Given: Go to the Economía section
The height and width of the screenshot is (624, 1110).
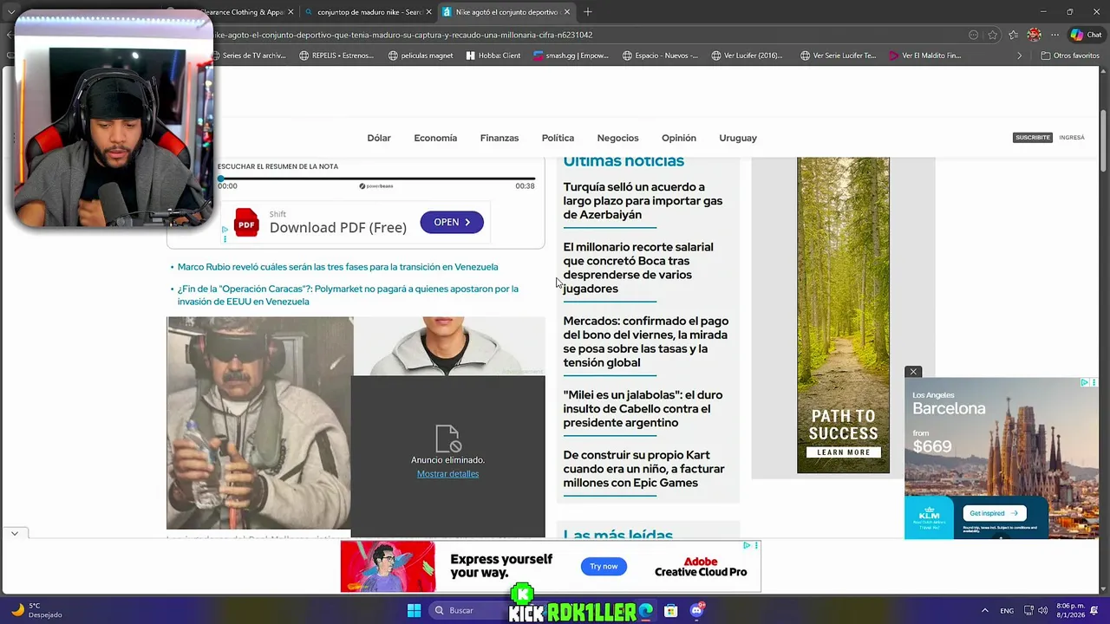Looking at the screenshot, I should 435,138.
